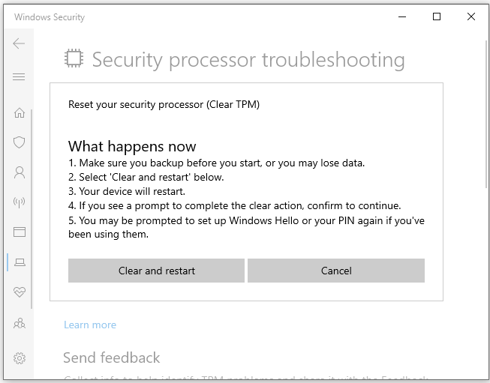Screen dimensions: 490x383
Task: Click the Security processor troubleshooting heading
Action: (x=248, y=60)
